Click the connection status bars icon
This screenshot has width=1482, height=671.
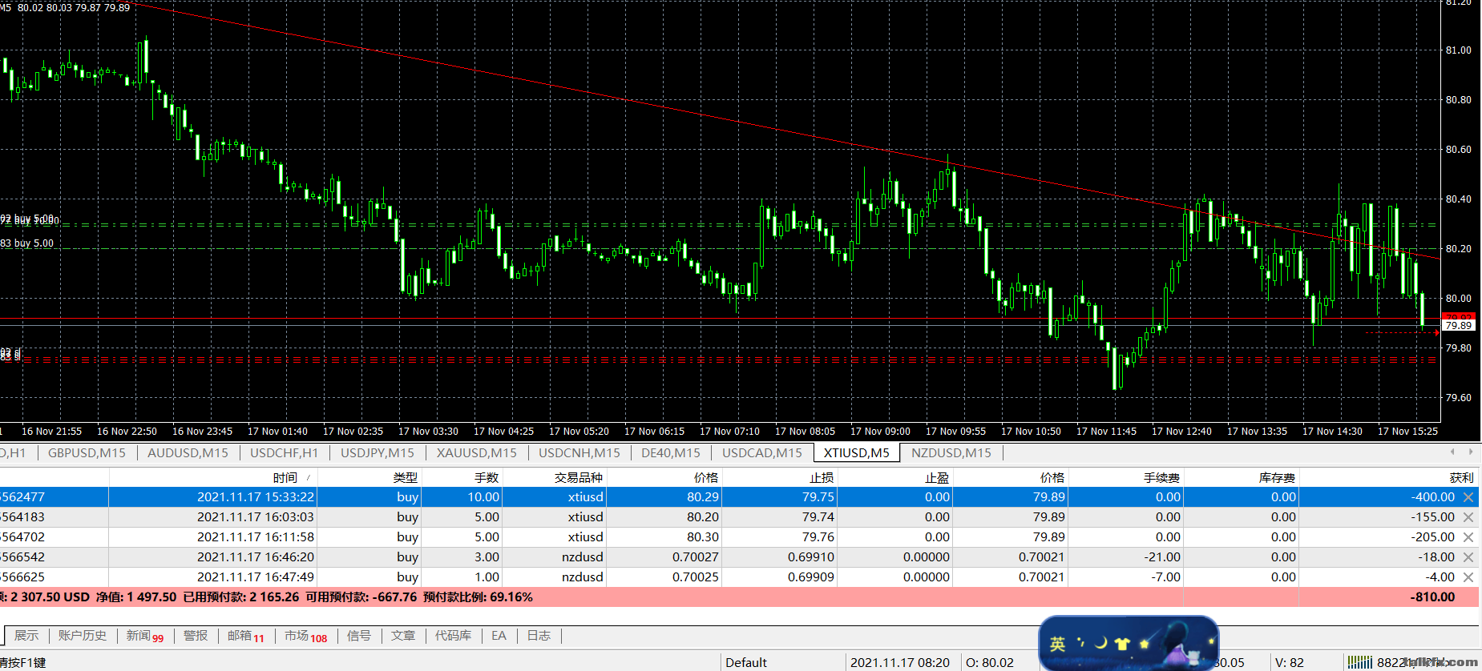tap(1359, 662)
